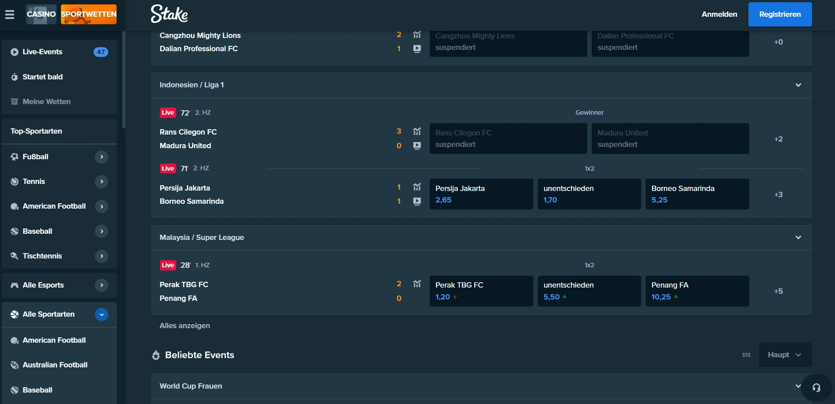Image resolution: width=835 pixels, height=404 pixels.
Task: Expand the Fußball submenu arrow
Action: 102,157
